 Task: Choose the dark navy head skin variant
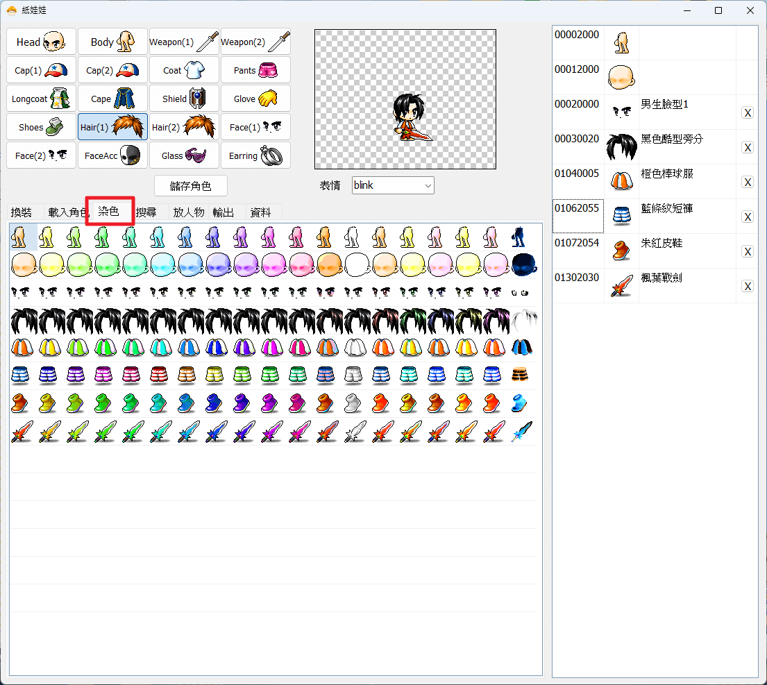(x=524, y=264)
